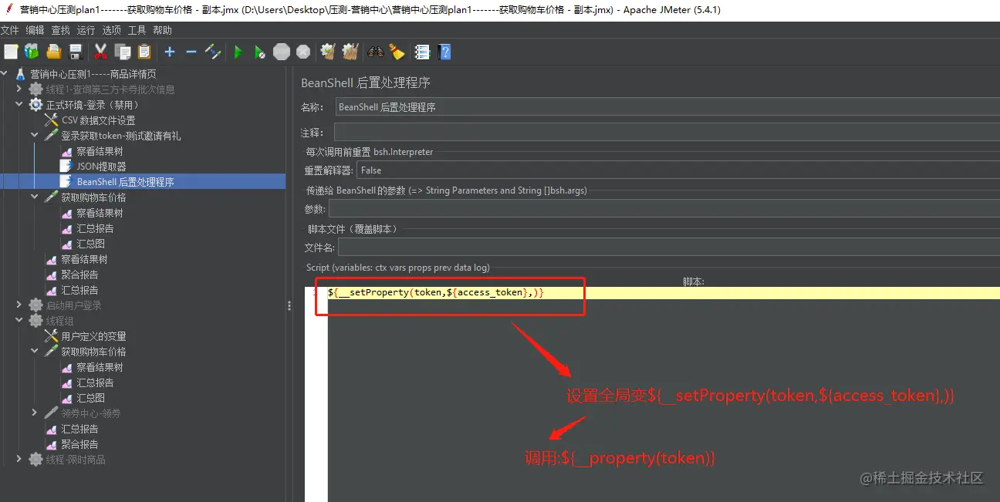Expand the 领券中心-领券 node
1000x502 pixels.
tap(34, 413)
